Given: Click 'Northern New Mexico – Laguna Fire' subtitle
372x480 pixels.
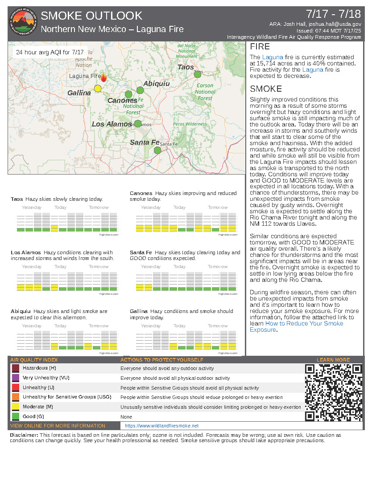Looking at the screenshot, I should 112,29.
